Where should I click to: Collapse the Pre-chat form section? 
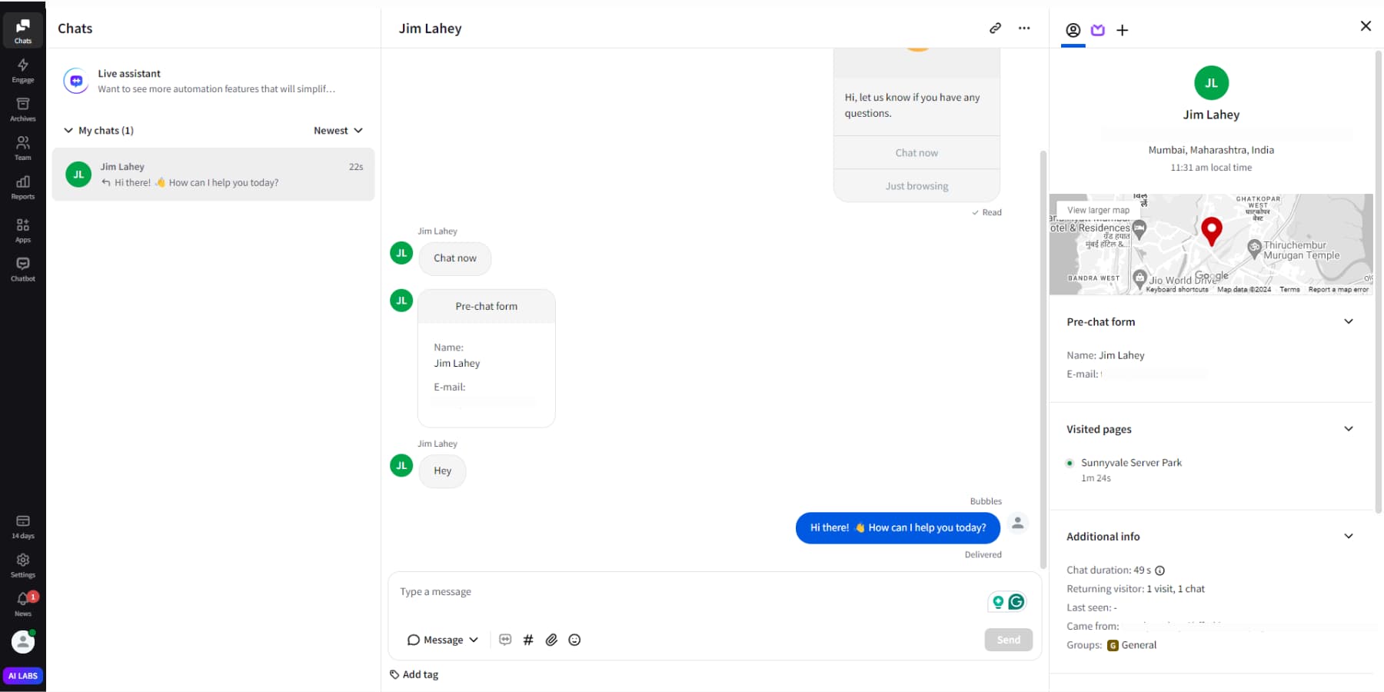pyautogui.click(x=1349, y=321)
